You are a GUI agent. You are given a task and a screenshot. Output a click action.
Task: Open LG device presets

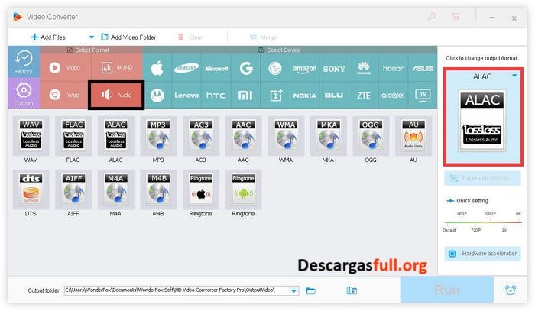point(275,68)
